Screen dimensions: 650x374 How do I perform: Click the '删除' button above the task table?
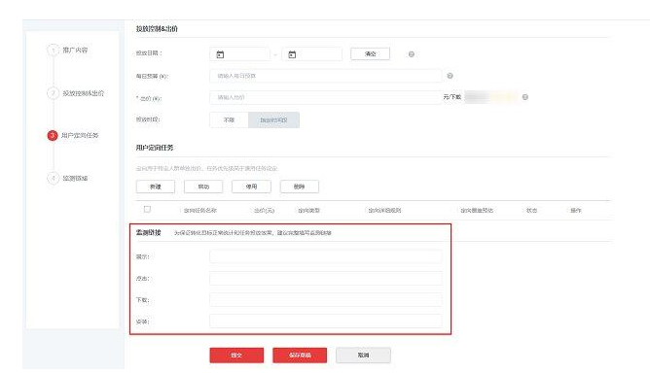tap(300, 187)
